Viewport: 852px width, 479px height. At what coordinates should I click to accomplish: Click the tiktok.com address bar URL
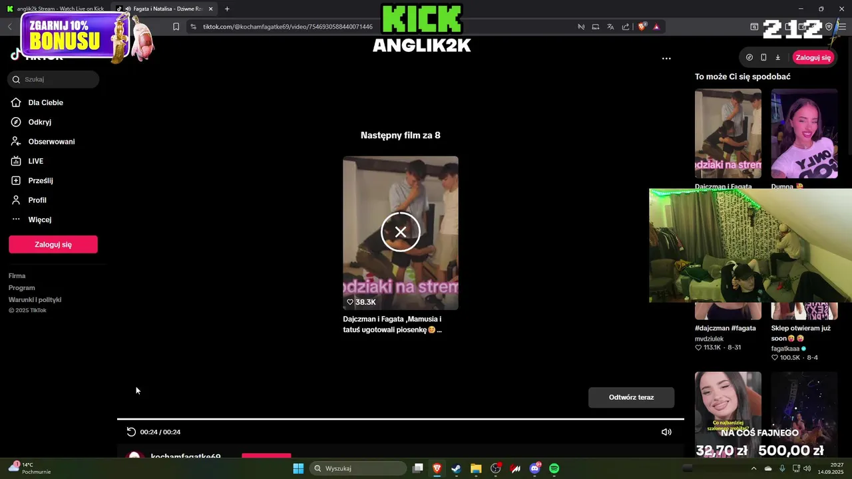tap(288, 27)
